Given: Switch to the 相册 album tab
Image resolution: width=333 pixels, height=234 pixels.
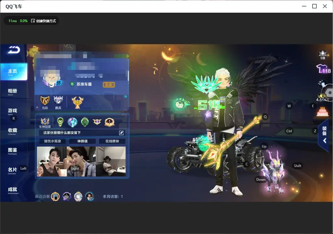Looking at the screenshot, I should coord(12,92).
